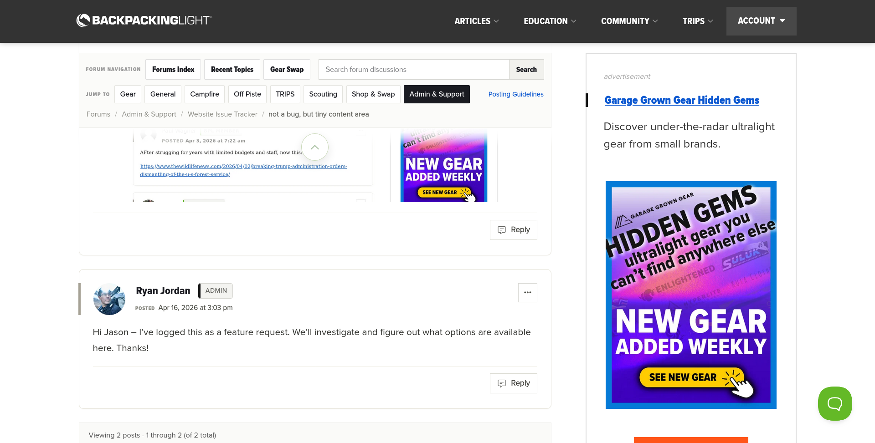Focus the forum search field
This screenshot has width=875, height=443.
(414, 69)
